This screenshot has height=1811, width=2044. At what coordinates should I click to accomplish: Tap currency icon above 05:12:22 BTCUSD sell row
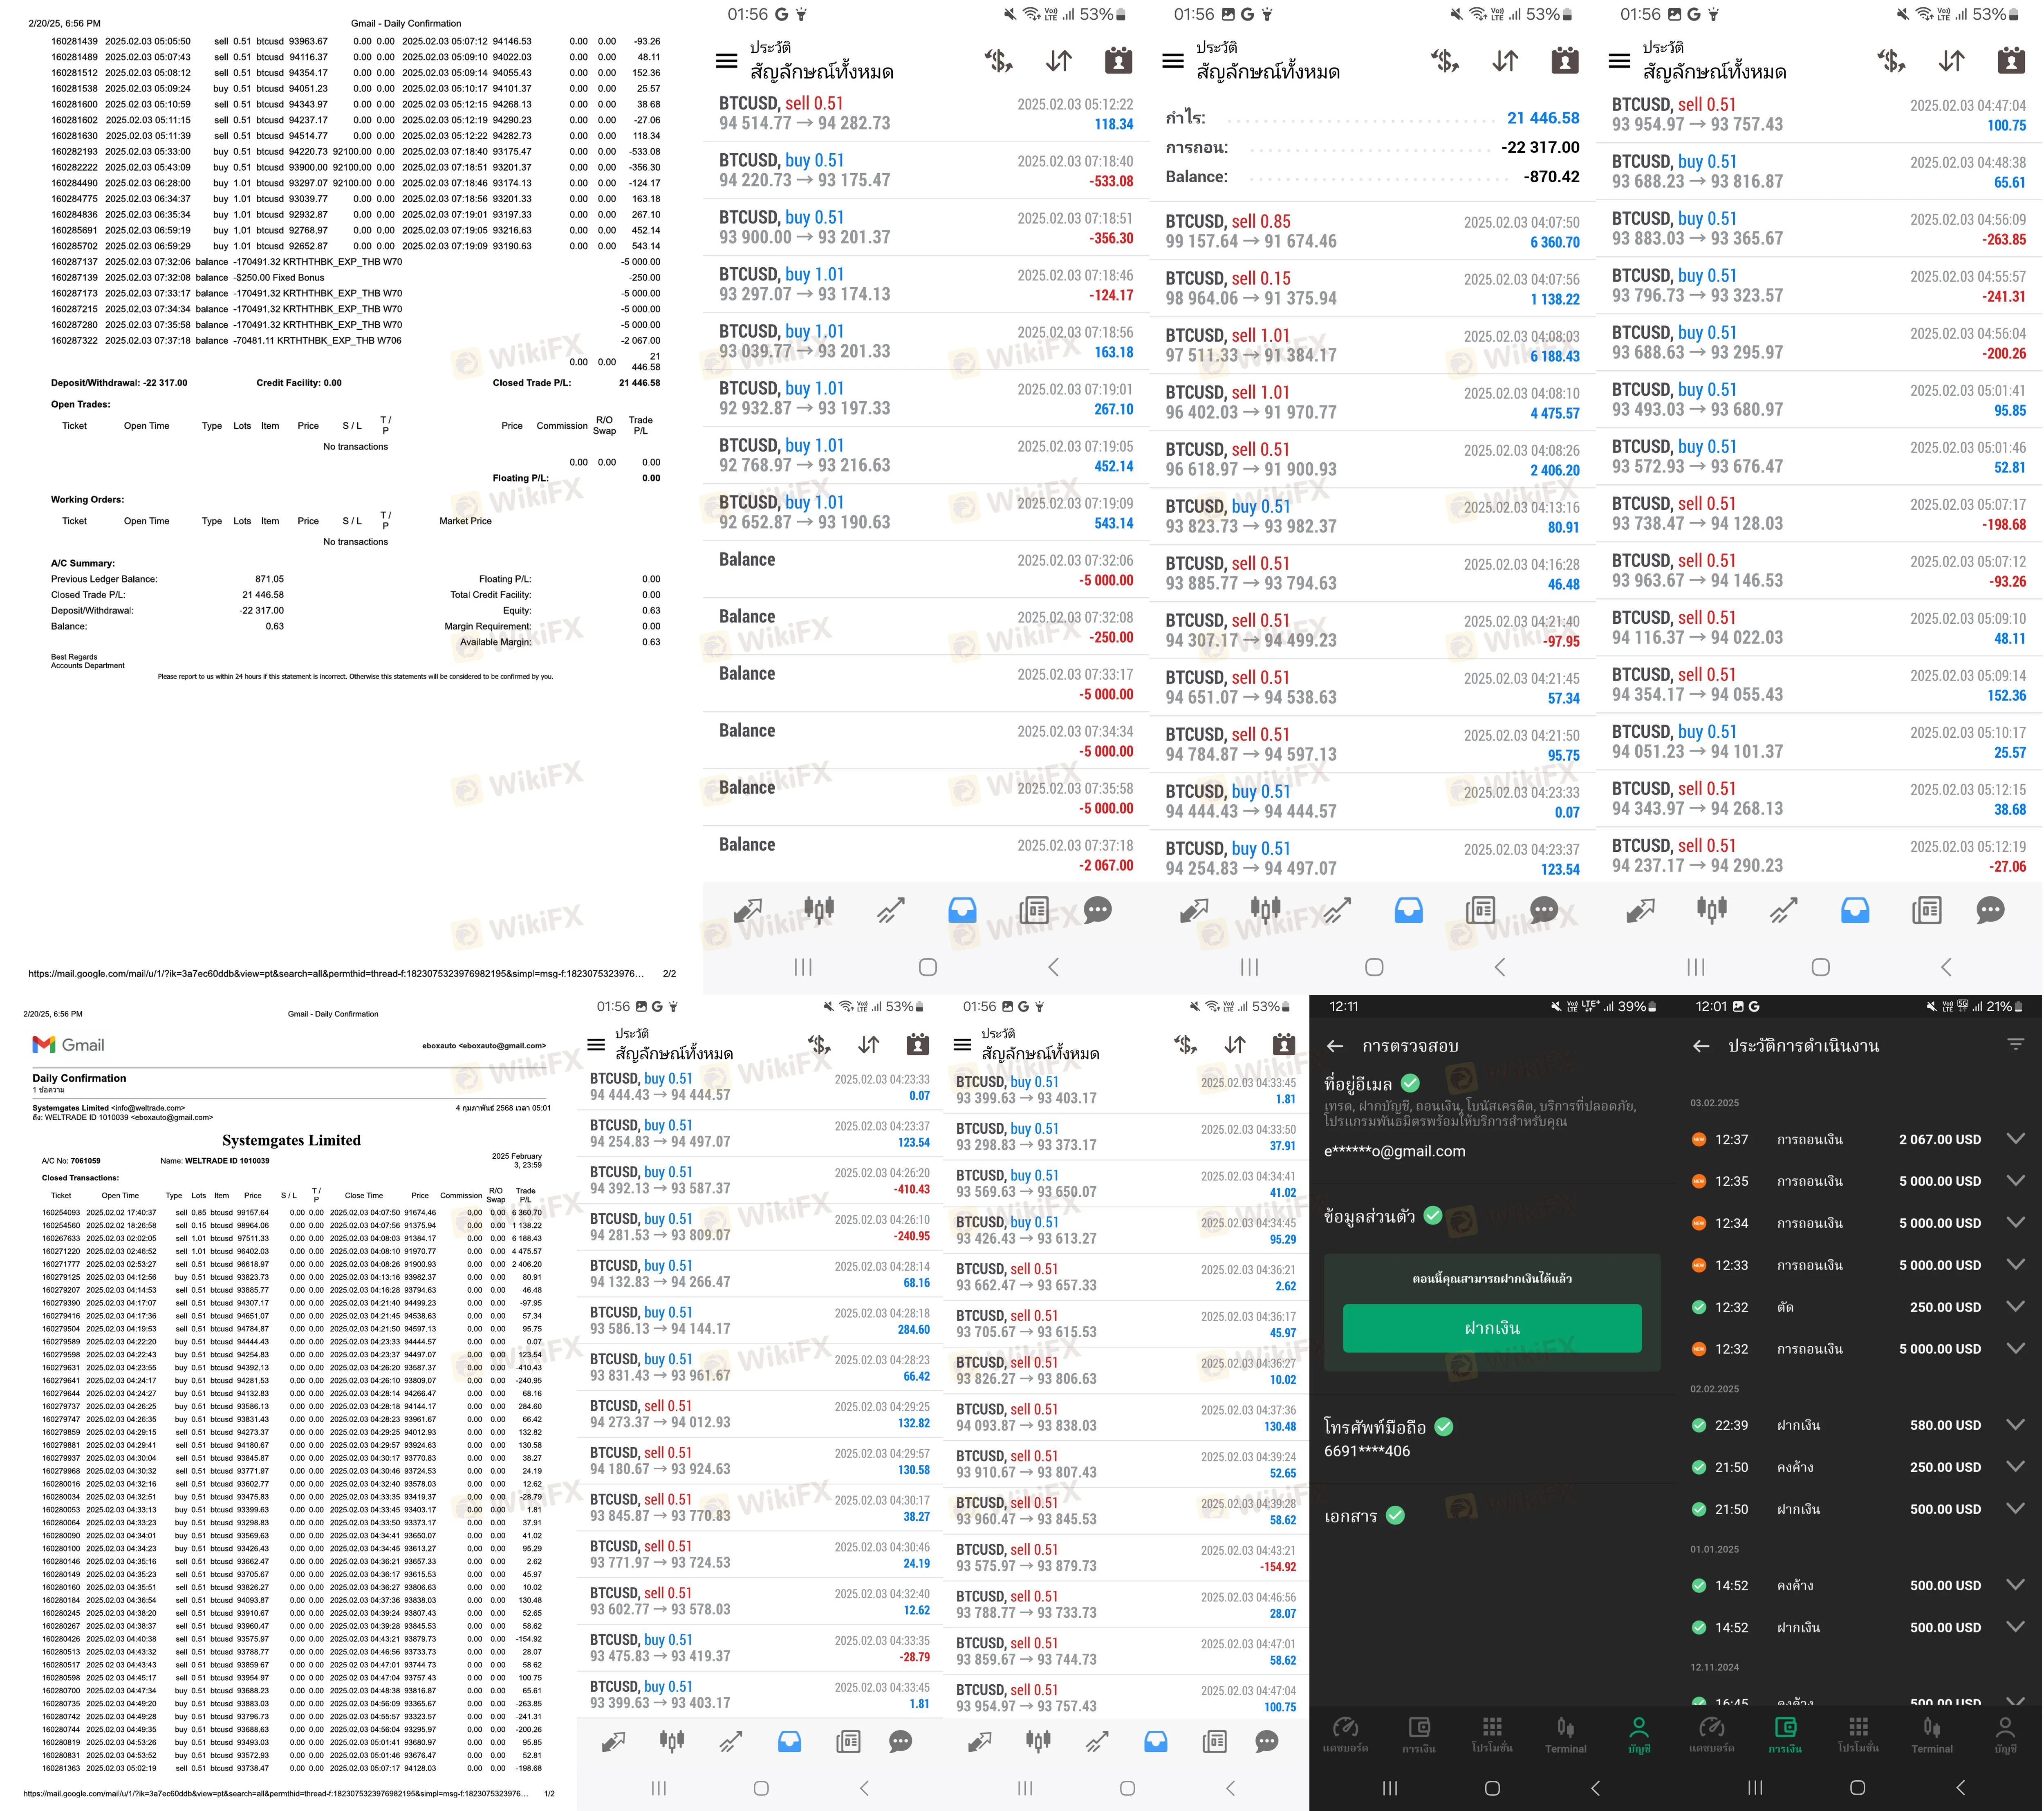(998, 61)
